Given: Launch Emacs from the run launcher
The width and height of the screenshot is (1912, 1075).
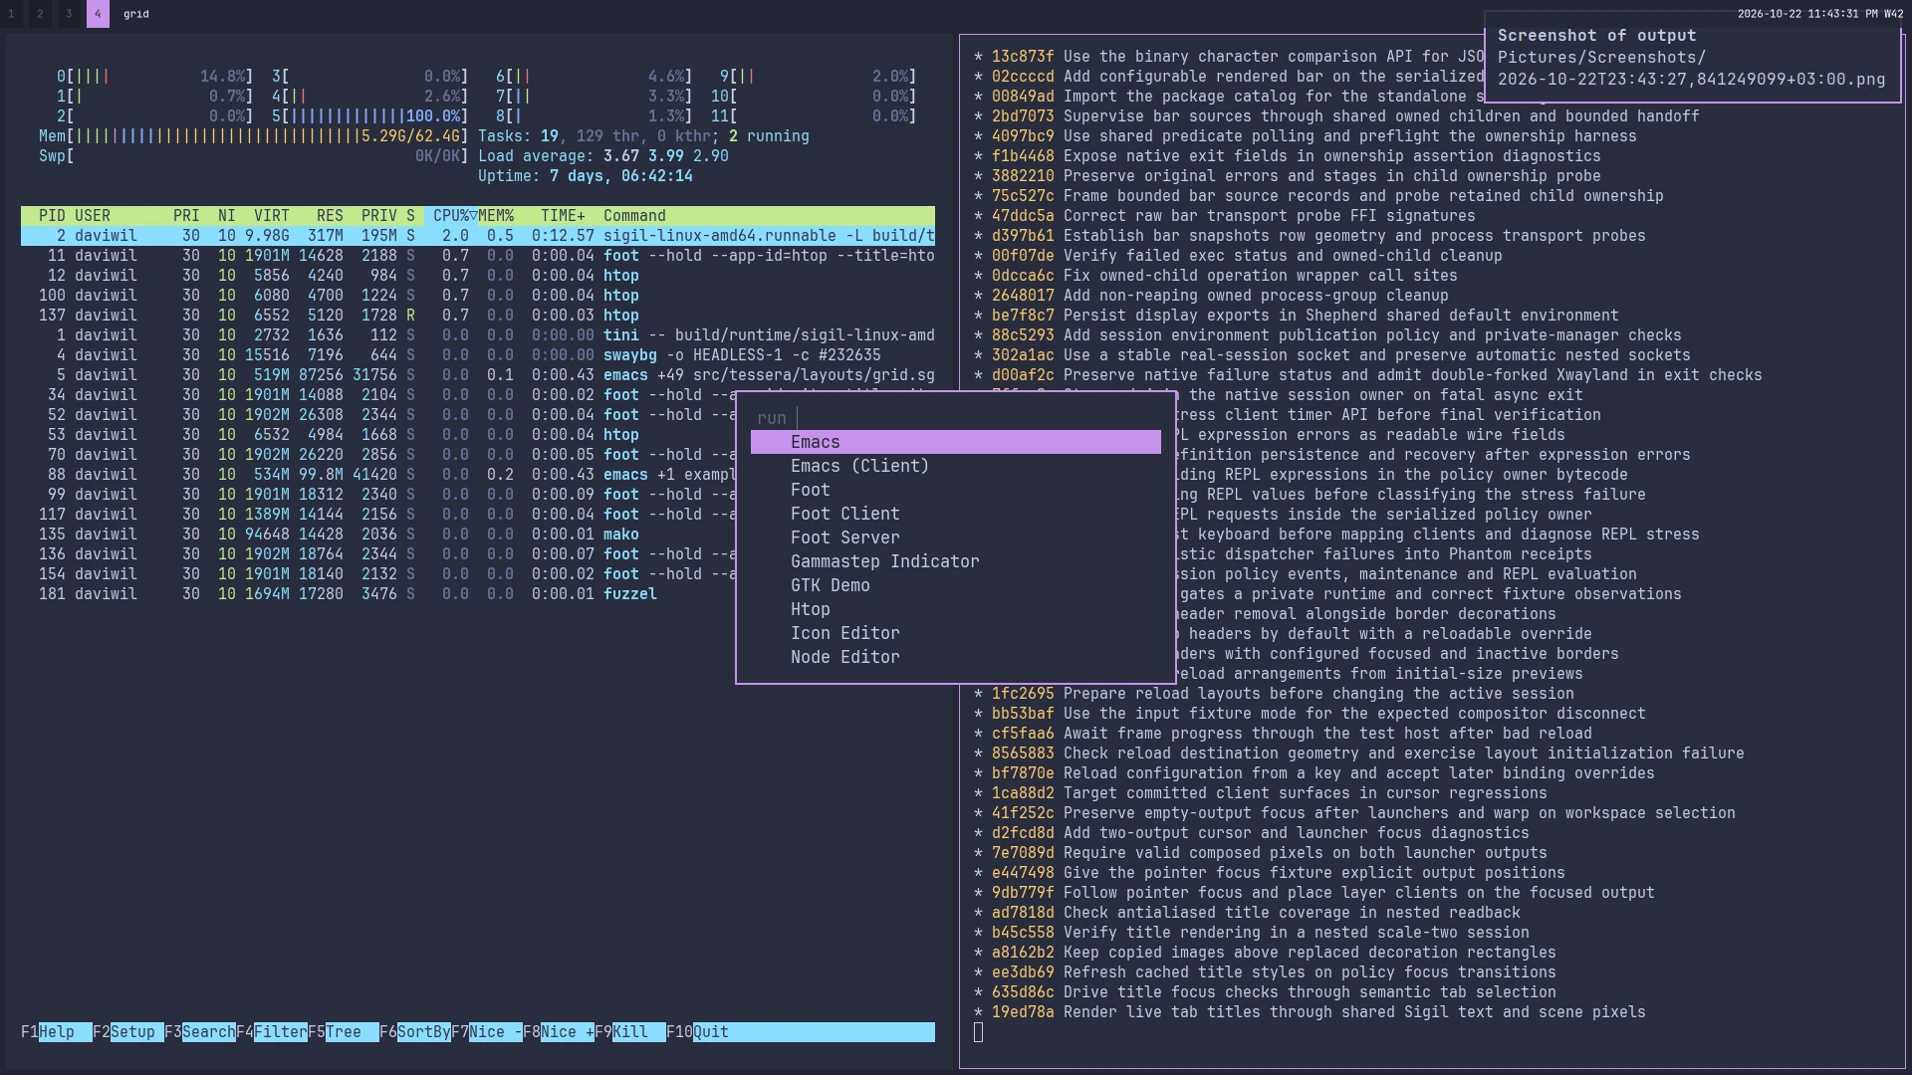Looking at the screenshot, I should tap(955, 442).
